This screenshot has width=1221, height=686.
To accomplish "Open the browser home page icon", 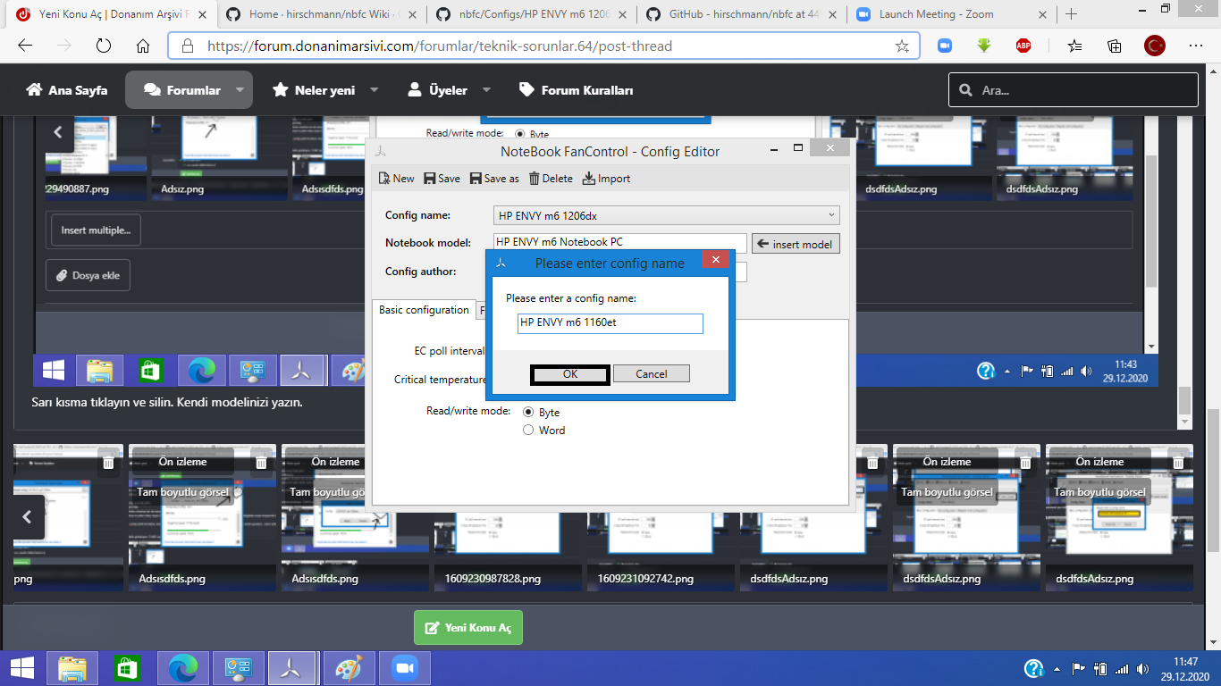I will click(x=143, y=46).
